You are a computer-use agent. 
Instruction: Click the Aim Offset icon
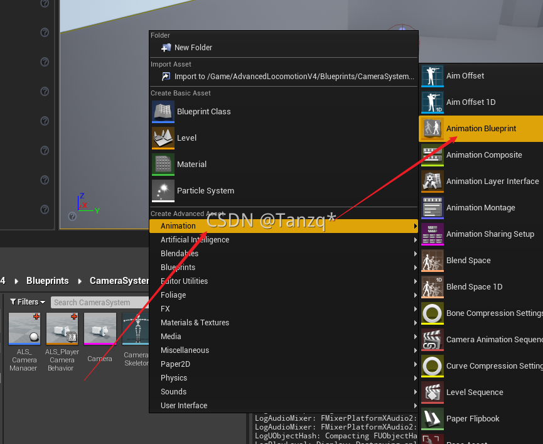click(432, 76)
